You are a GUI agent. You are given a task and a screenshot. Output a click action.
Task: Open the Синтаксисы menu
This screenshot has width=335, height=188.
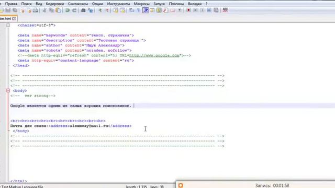78,4
